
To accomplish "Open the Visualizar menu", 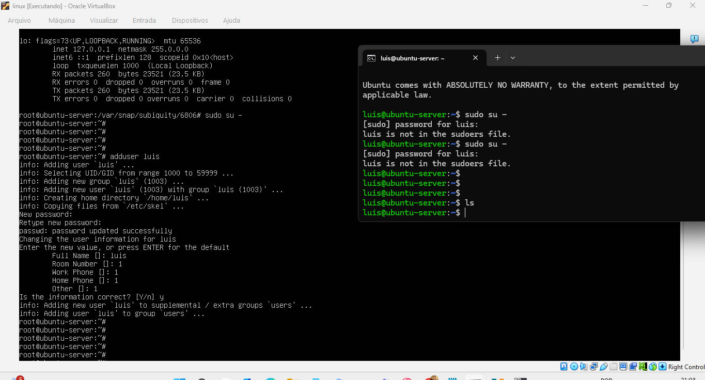I will click(x=104, y=20).
